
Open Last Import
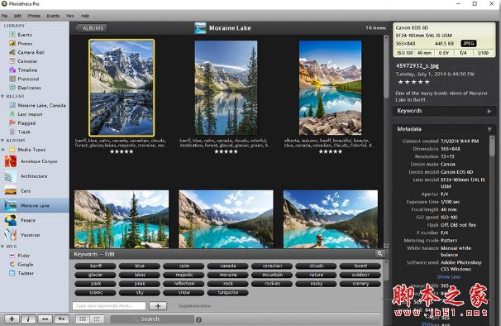point(30,114)
